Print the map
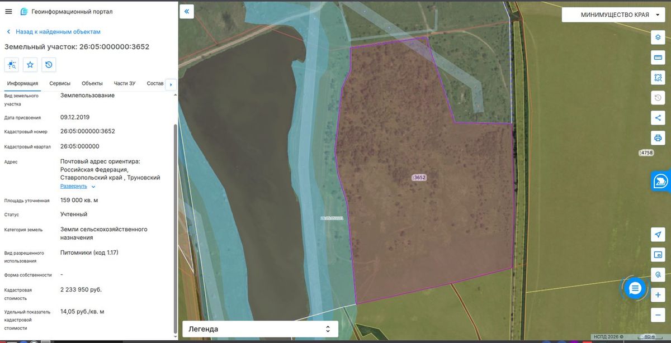 658,138
